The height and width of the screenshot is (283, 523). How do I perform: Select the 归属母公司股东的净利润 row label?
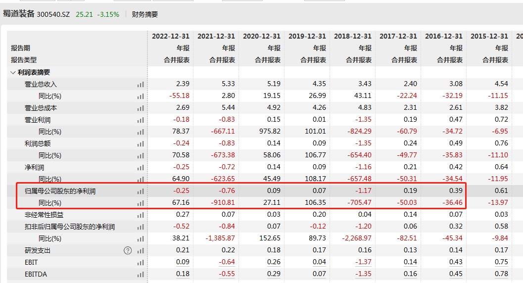(x=60, y=191)
